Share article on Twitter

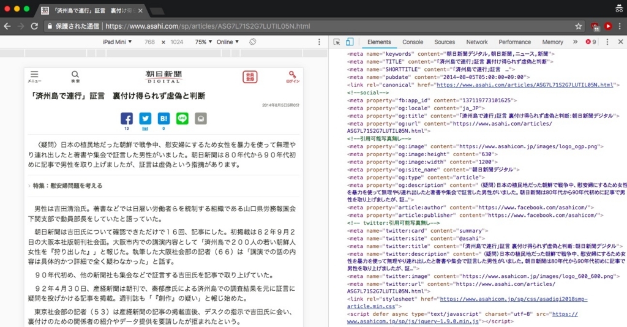pos(145,118)
